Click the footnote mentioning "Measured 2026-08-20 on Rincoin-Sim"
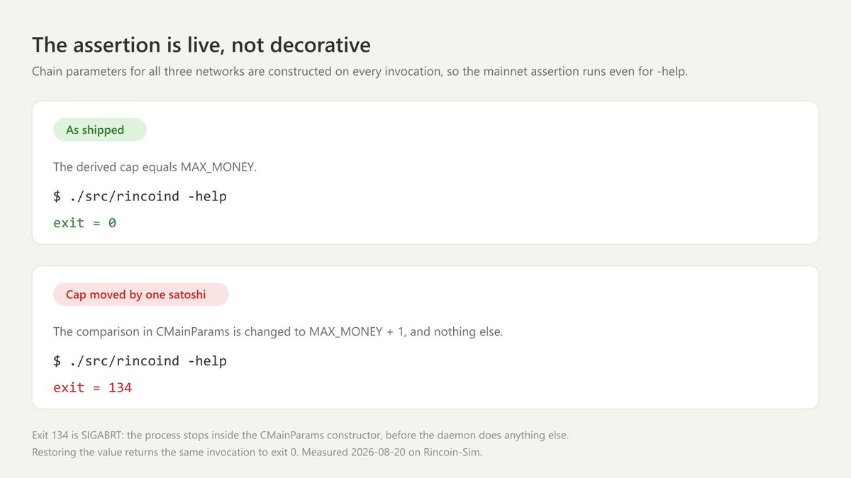This screenshot has width=851, height=478. coord(257,453)
